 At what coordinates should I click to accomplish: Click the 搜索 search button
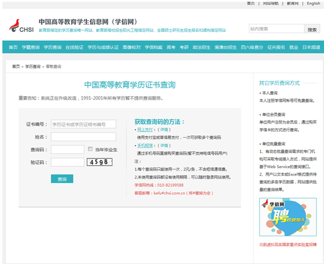tap(312, 29)
